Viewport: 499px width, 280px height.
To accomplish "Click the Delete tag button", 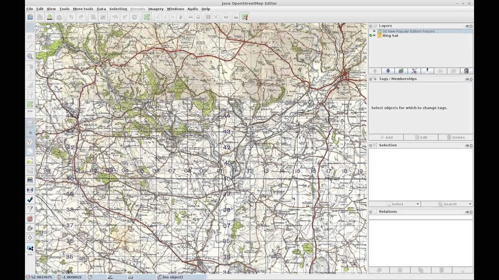I will click(x=455, y=138).
